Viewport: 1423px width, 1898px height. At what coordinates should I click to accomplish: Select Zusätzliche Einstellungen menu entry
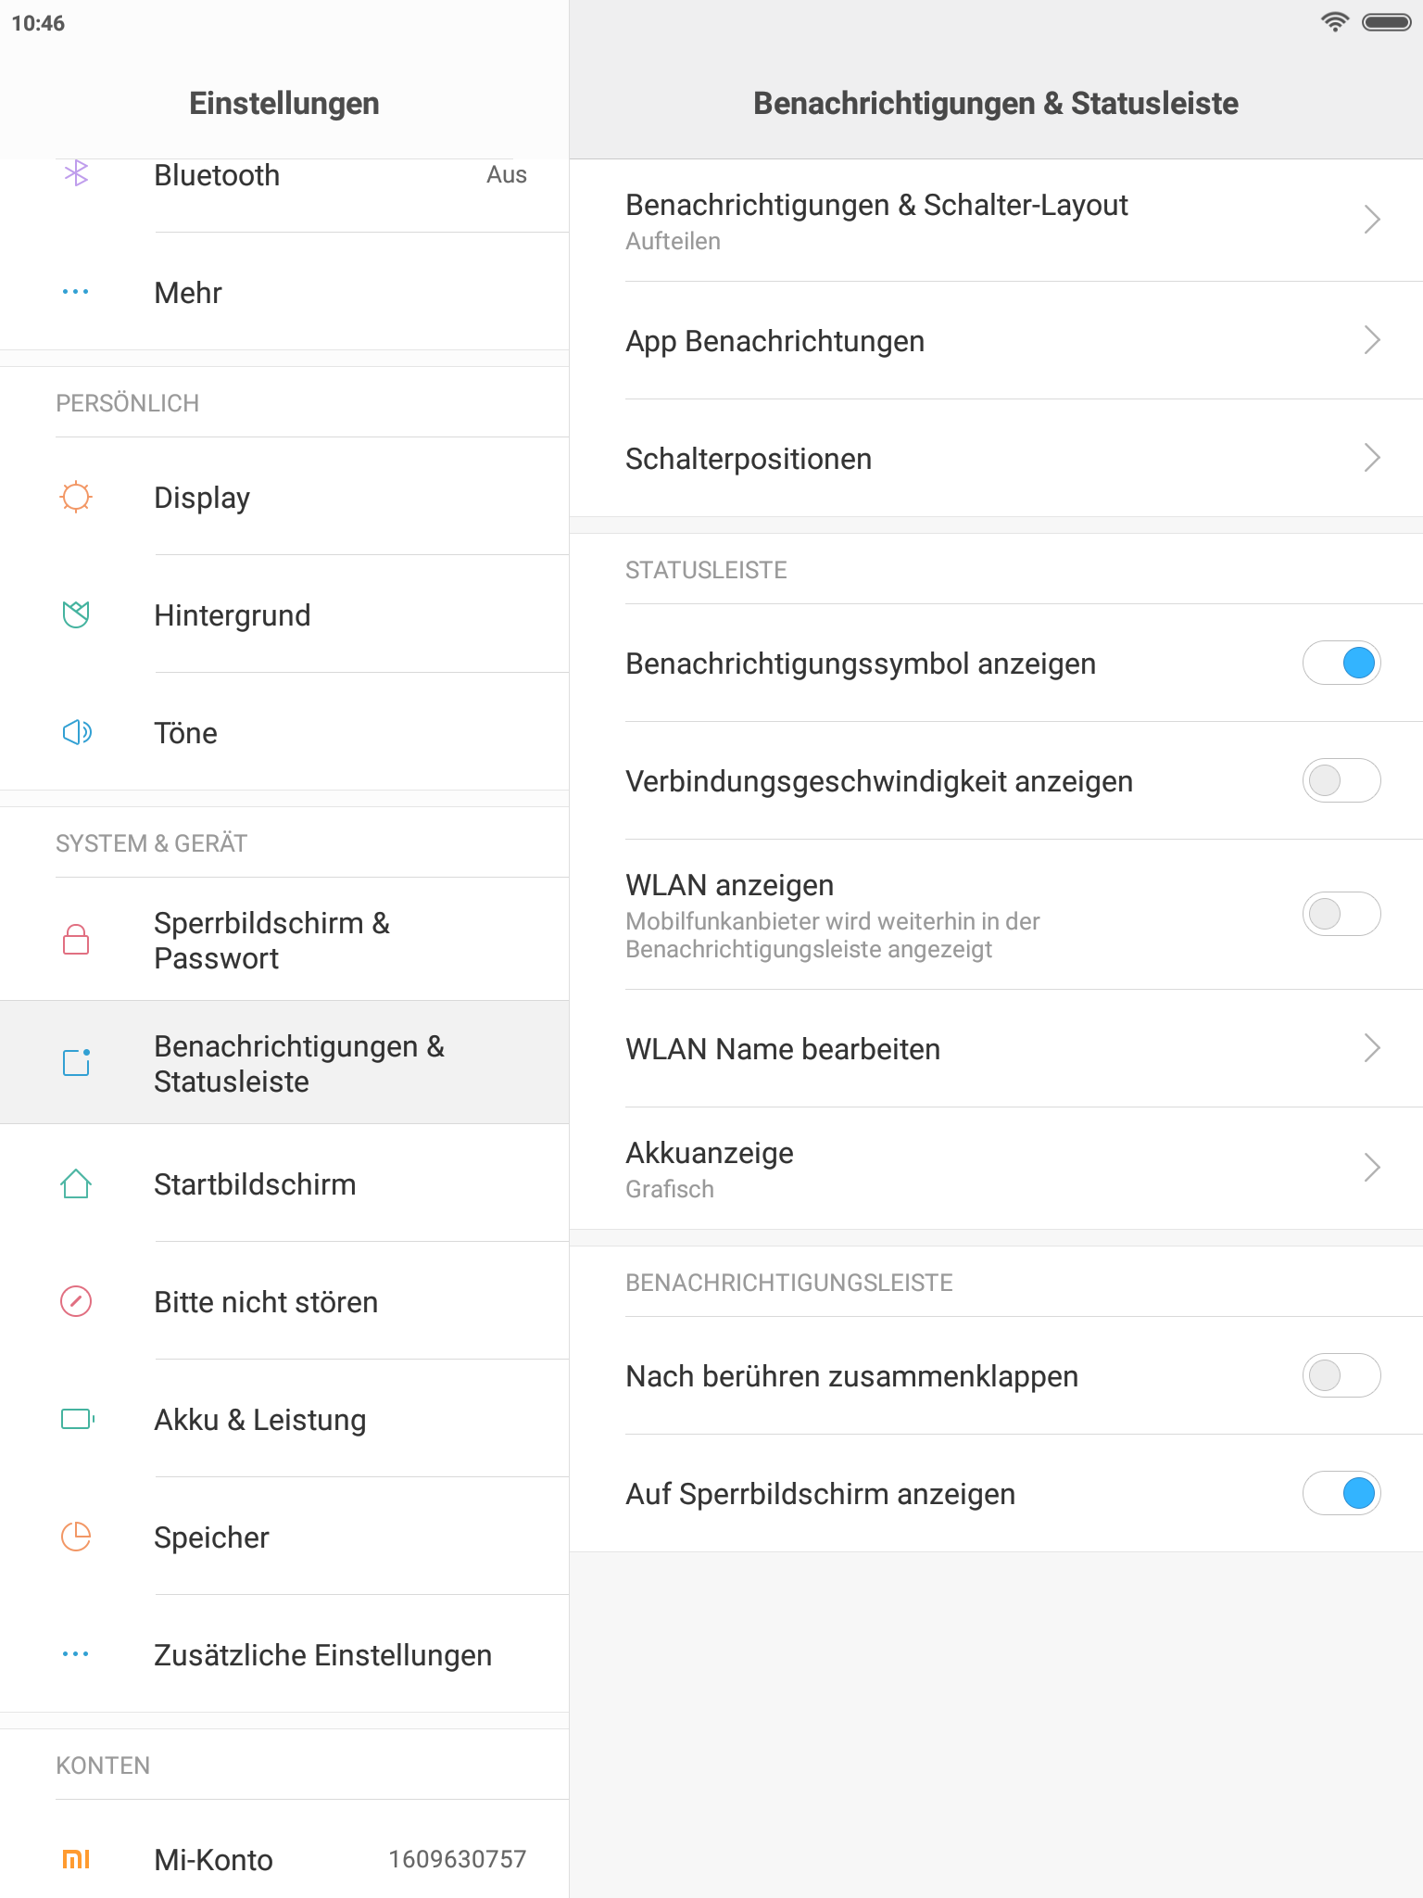(322, 1655)
